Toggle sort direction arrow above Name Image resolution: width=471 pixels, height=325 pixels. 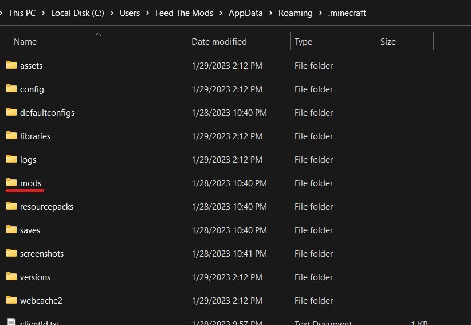(98, 34)
